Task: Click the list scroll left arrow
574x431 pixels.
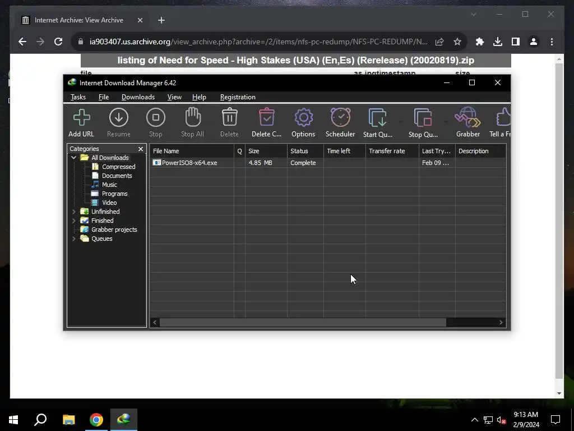Action: pos(155,323)
